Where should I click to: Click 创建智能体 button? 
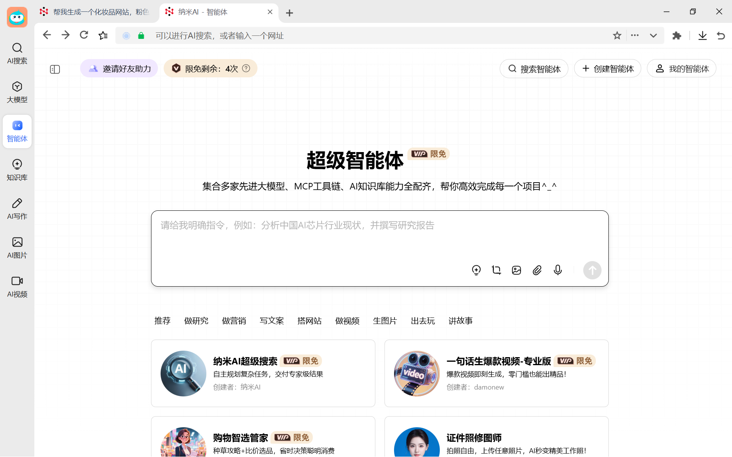[x=607, y=69]
